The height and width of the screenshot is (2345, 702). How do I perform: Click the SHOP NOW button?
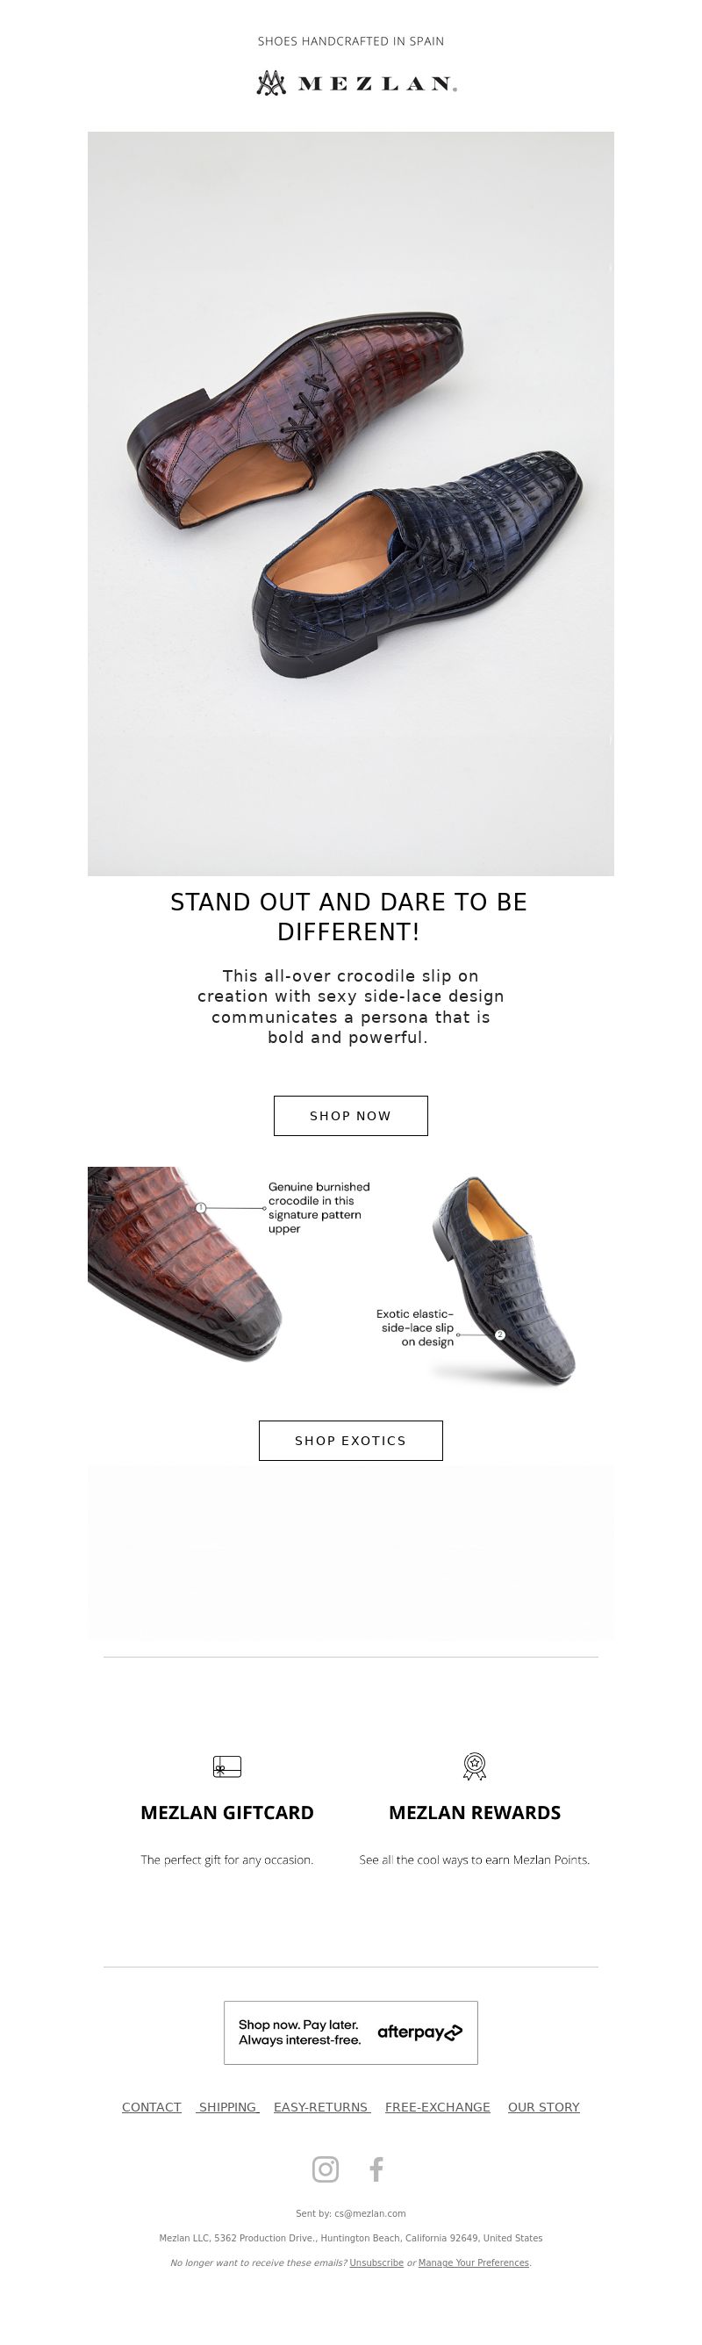(x=351, y=1115)
